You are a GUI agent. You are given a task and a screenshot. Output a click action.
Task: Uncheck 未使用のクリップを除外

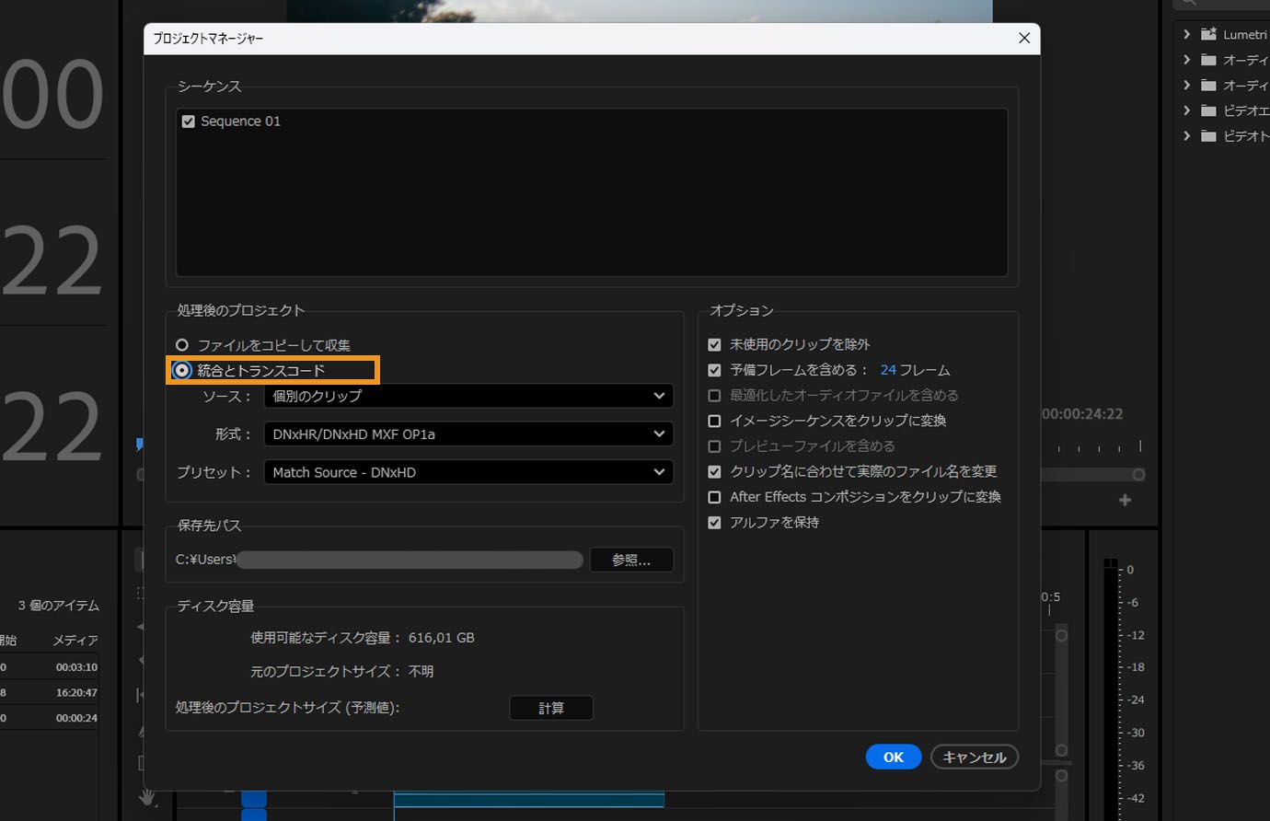click(x=714, y=344)
